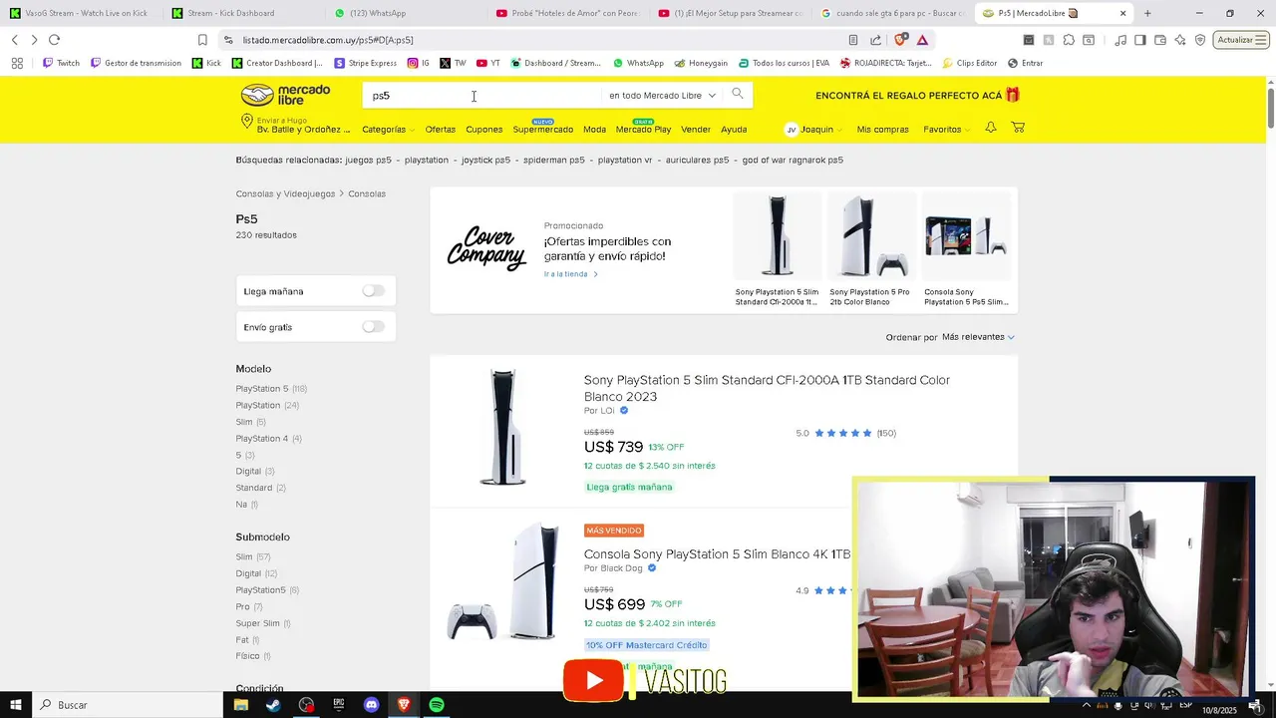The image size is (1276, 718).
Task: Open reader mode icon in address bar
Action: coord(853,40)
